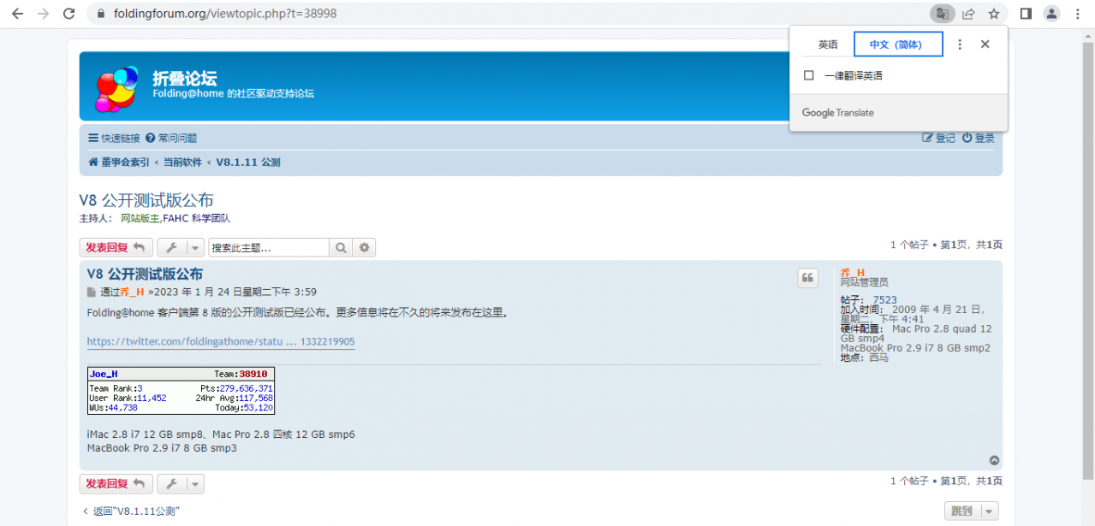The image size is (1095, 526).
Task: Click the signature line MacBook Pro 2.9 i7 8 GB smp3
Action: pos(162,448)
